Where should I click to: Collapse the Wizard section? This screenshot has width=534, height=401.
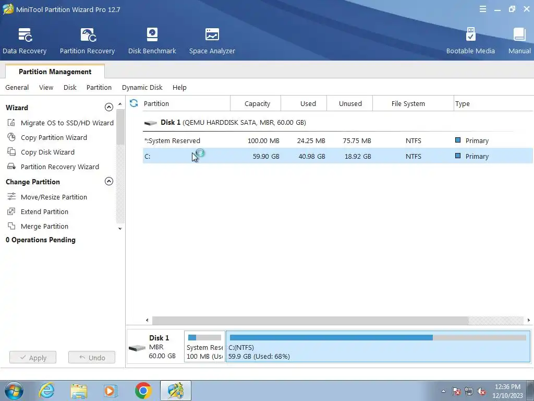(108, 107)
